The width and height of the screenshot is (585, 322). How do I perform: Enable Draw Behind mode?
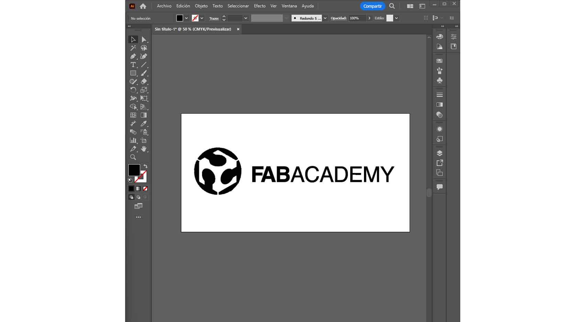pyautogui.click(x=138, y=197)
